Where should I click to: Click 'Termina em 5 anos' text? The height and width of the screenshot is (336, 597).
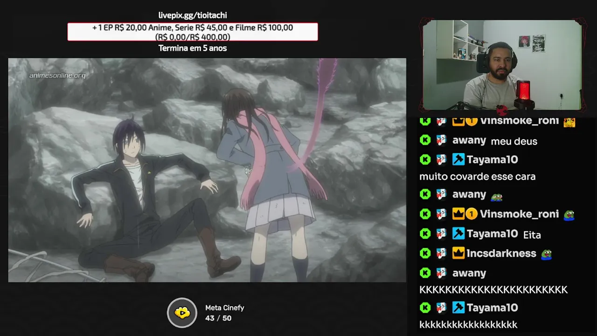(x=193, y=48)
